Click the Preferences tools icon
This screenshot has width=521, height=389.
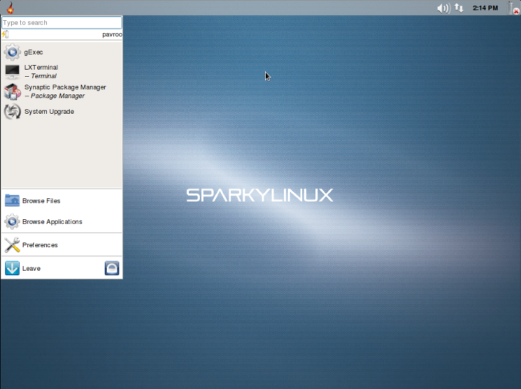click(x=12, y=245)
